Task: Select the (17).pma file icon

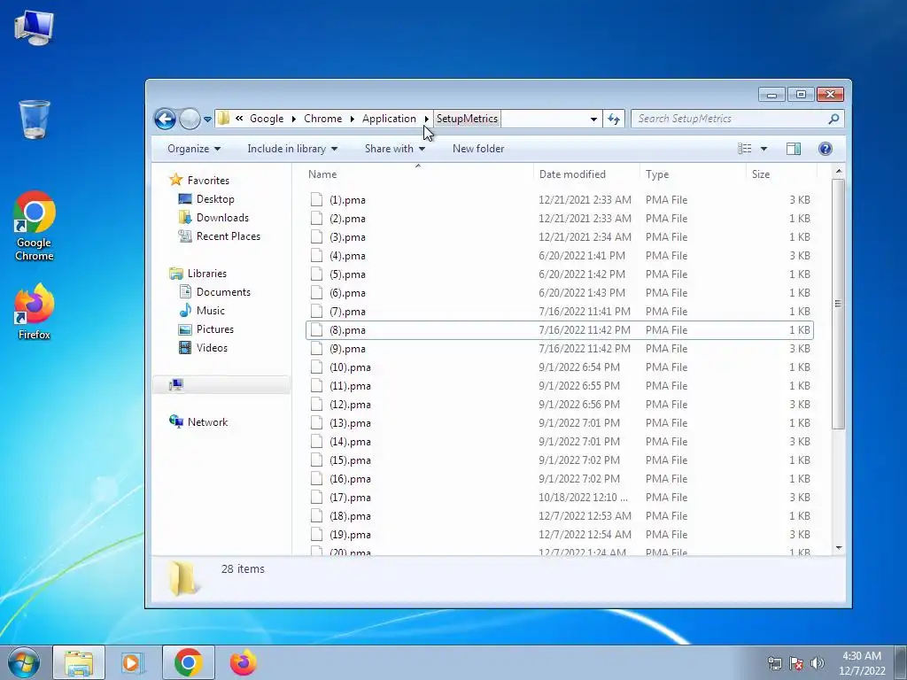Action: point(316,498)
